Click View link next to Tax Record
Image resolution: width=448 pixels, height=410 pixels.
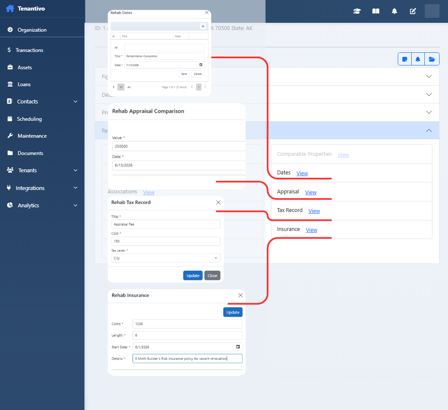pos(314,211)
